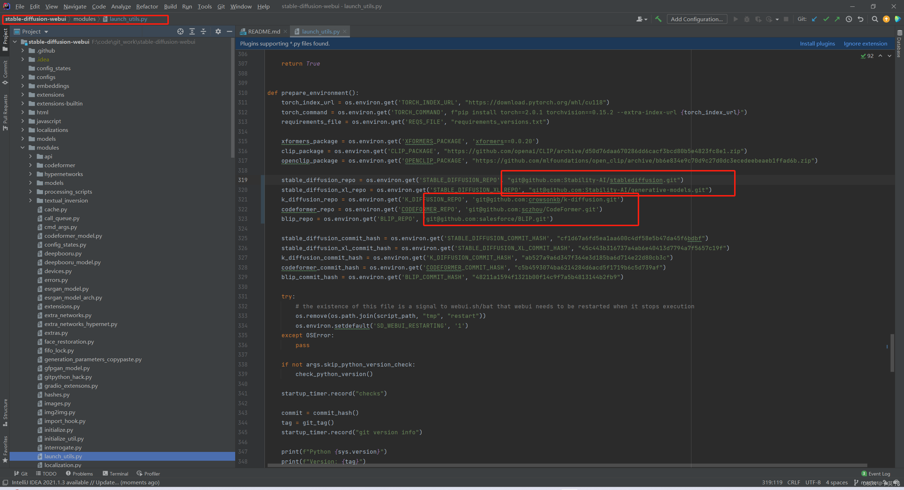Open the Refactor menu
This screenshot has height=490, width=904.
point(147,6)
